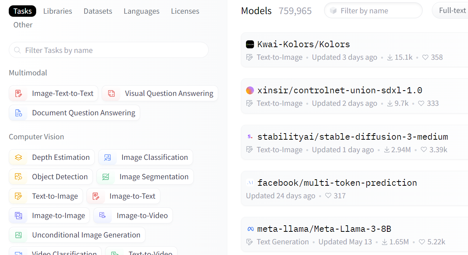Open xinsir/controlnet-union-sdxl-1.0 model
The height and width of the screenshot is (255, 468).
tap(355, 96)
